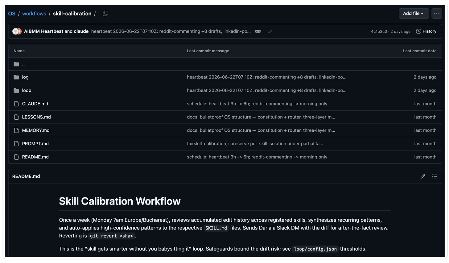The width and height of the screenshot is (449, 263).
Task: Open the LESSONS.md file
Action: coord(36,117)
